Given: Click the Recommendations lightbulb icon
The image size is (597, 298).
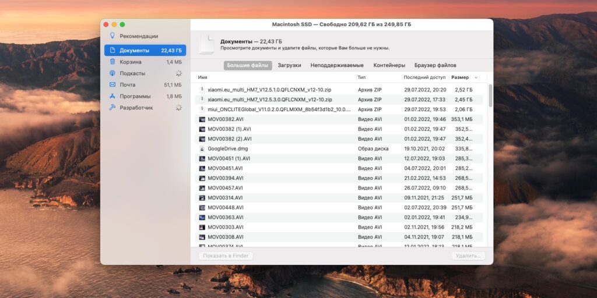Looking at the screenshot, I should (x=113, y=36).
